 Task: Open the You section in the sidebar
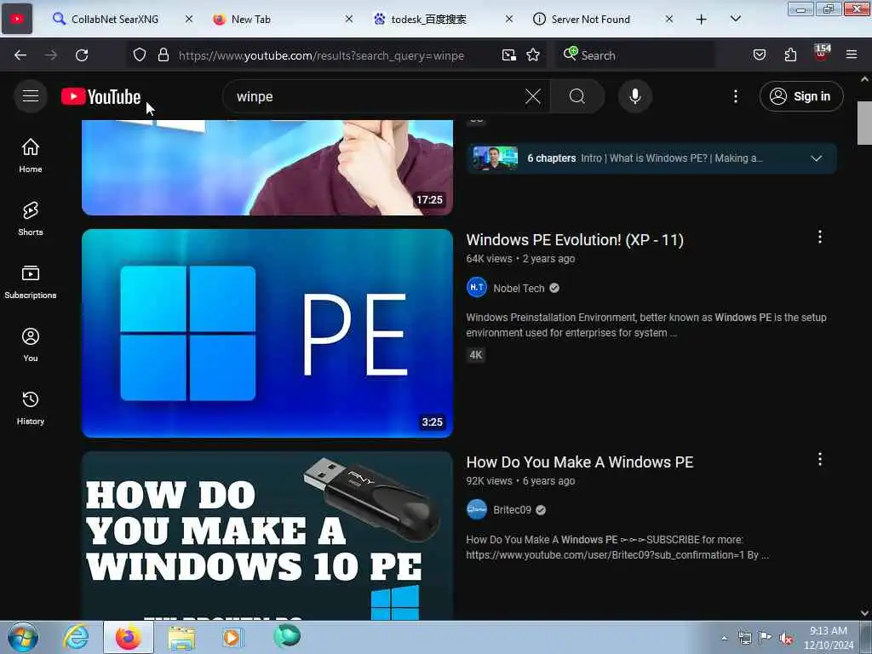[x=31, y=345]
